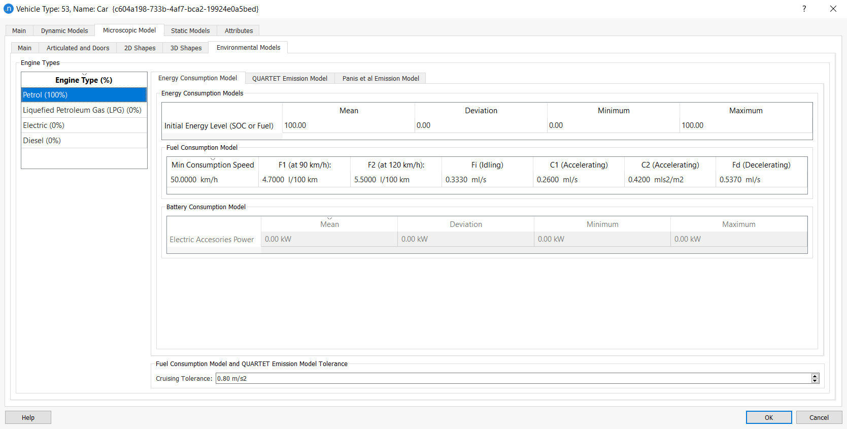The height and width of the screenshot is (429, 847).
Task: Click the F2 (at 120 km/h) column header
Action: pyautogui.click(x=396, y=164)
